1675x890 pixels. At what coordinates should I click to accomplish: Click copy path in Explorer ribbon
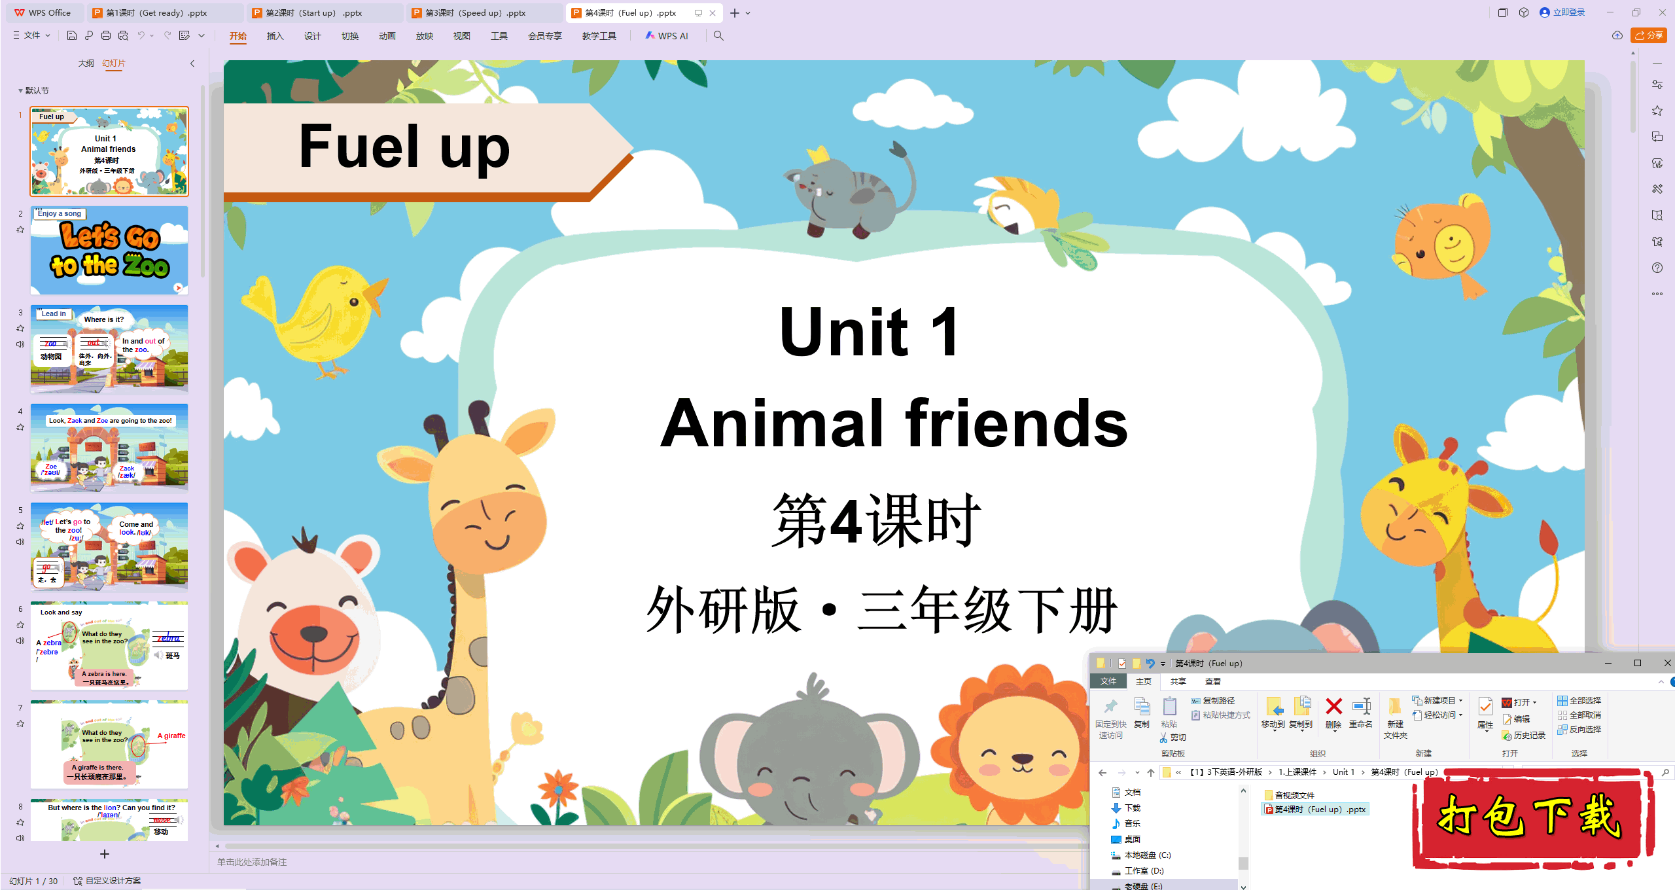click(1212, 700)
